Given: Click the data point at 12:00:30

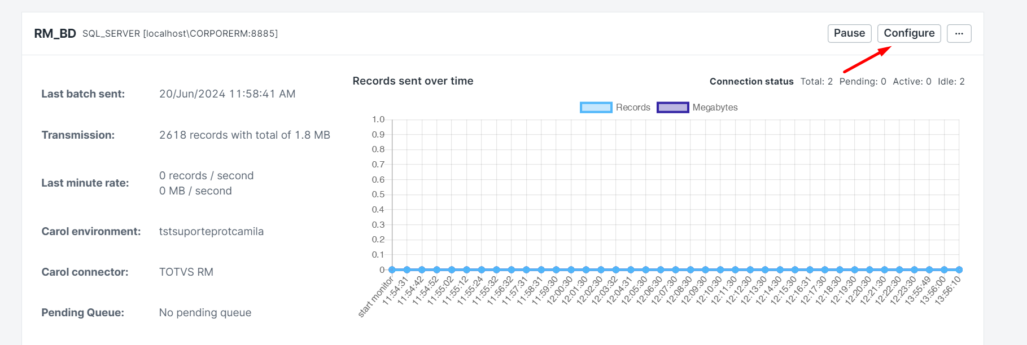Looking at the screenshot, I should pos(571,270).
